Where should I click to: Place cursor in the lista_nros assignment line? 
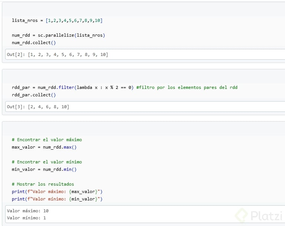pos(57,20)
